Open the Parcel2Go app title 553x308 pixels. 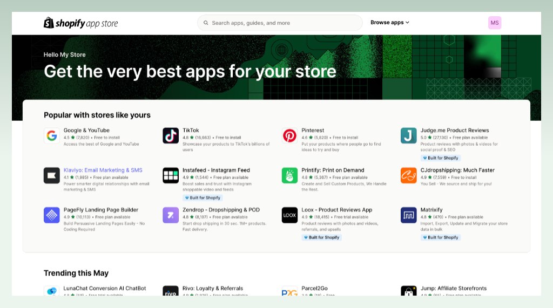tap(315, 288)
